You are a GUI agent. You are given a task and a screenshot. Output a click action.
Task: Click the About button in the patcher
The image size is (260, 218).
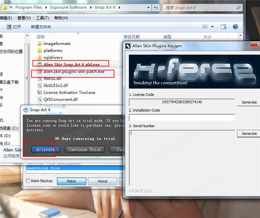click(x=102, y=181)
